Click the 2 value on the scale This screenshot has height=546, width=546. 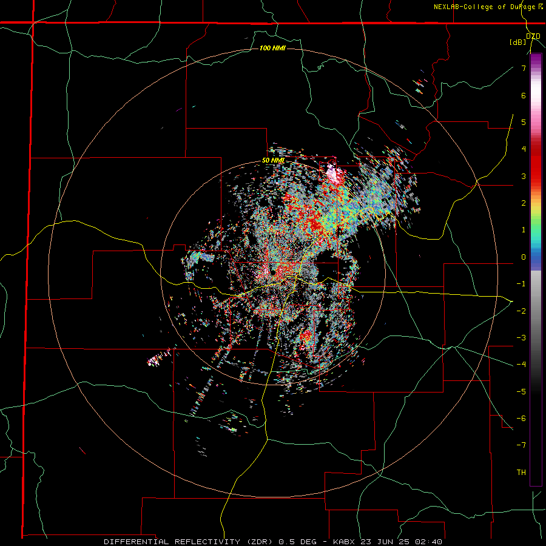[524, 203]
